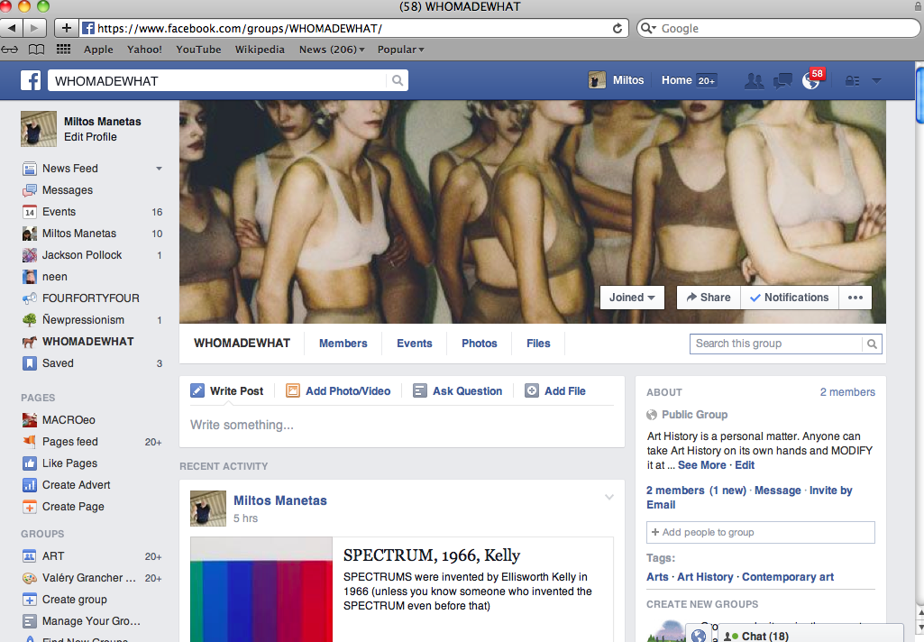924x642 pixels.
Task: Open the Popular bookmarks dropdown
Action: (401, 50)
